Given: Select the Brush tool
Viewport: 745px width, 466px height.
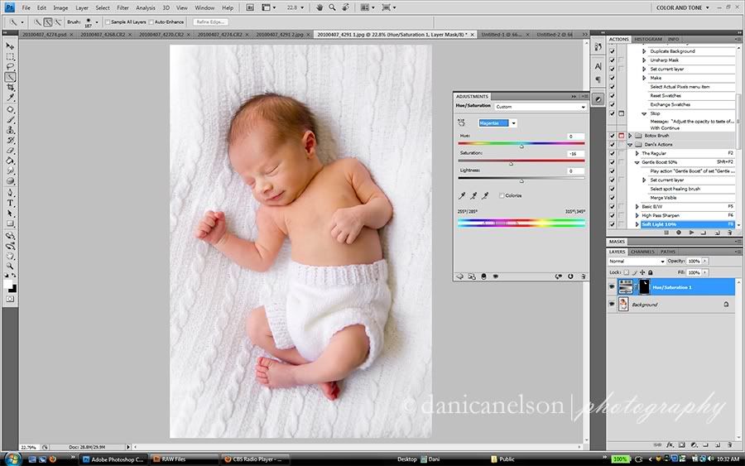Looking at the screenshot, I should pyautogui.click(x=10, y=120).
